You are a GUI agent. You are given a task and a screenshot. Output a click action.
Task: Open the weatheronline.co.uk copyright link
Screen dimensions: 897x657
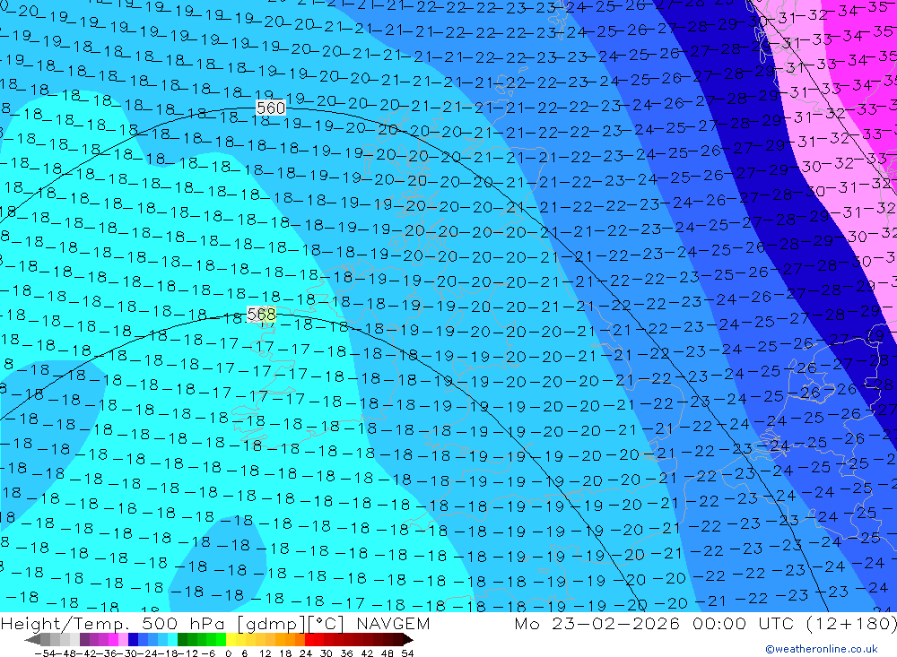(822, 649)
